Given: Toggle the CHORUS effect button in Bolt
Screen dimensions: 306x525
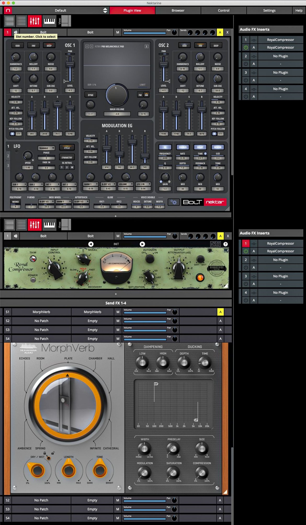Looking at the screenshot, I should pyautogui.click(x=183, y=147).
